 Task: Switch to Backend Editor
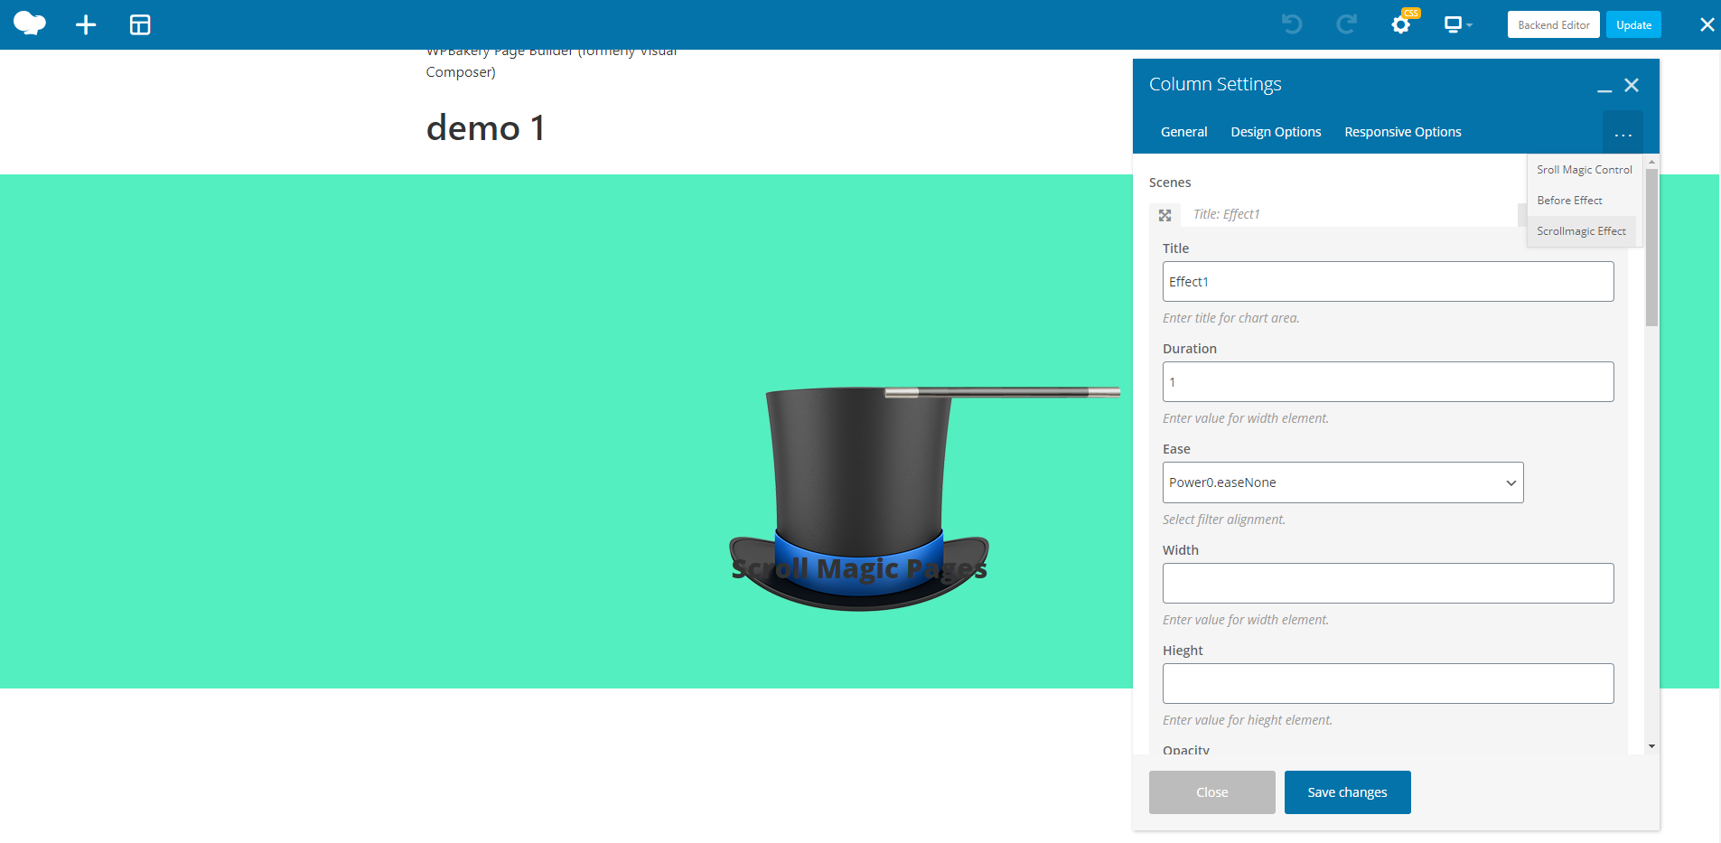click(1554, 24)
